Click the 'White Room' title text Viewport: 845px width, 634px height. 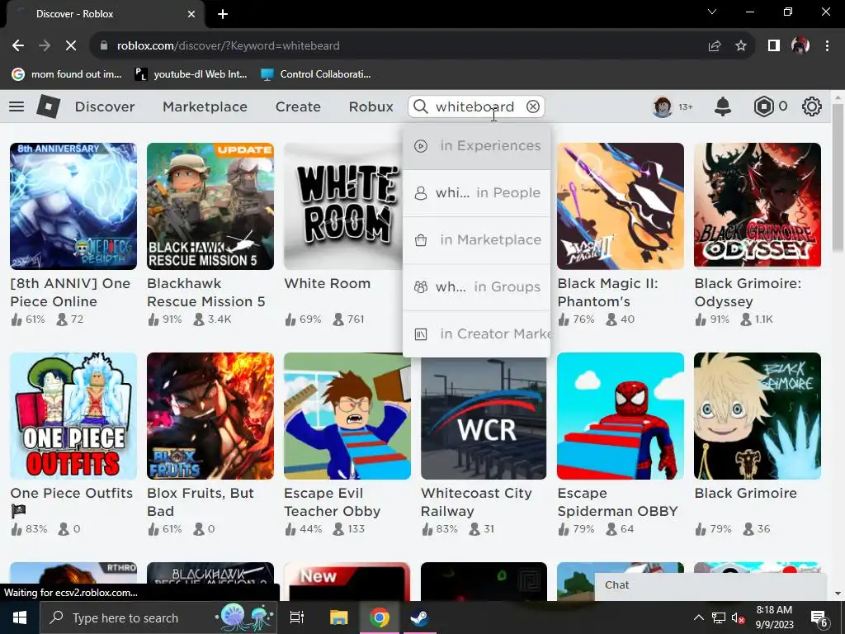point(327,284)
